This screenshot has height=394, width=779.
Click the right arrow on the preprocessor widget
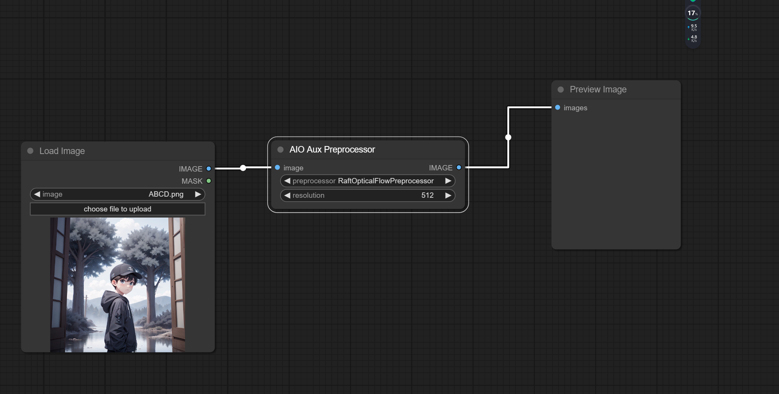click(448, 181)
